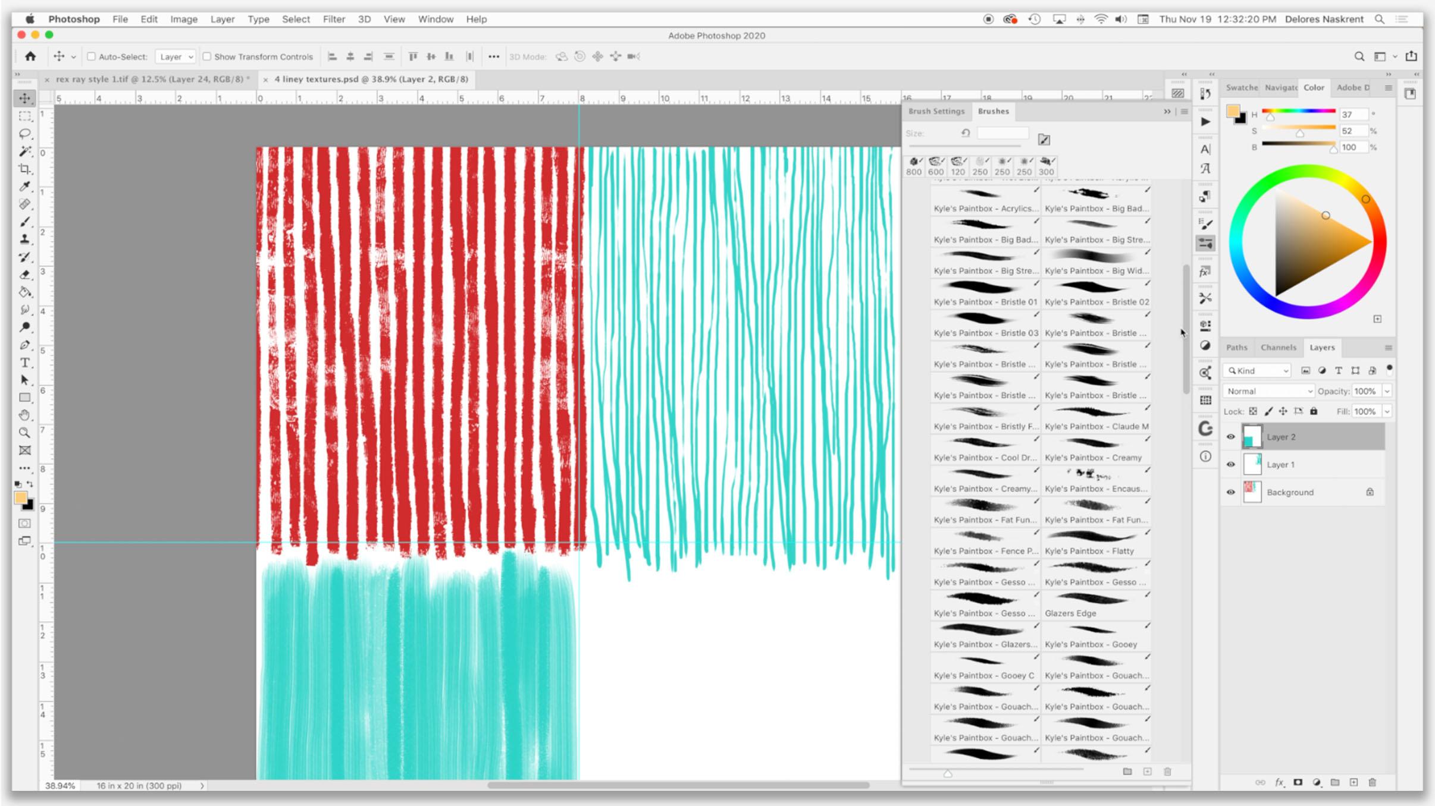
Task: Open the Kind filter dropdown
Action: [1257, 370]
